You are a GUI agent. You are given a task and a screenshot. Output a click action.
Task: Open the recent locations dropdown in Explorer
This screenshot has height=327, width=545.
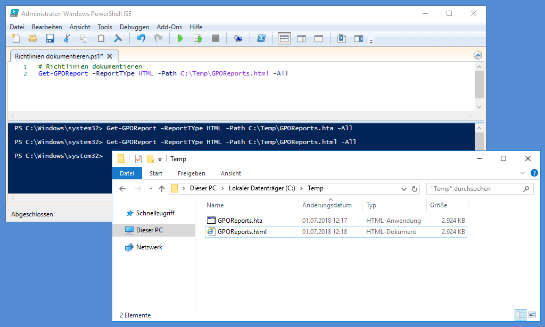tap(150, 189)
